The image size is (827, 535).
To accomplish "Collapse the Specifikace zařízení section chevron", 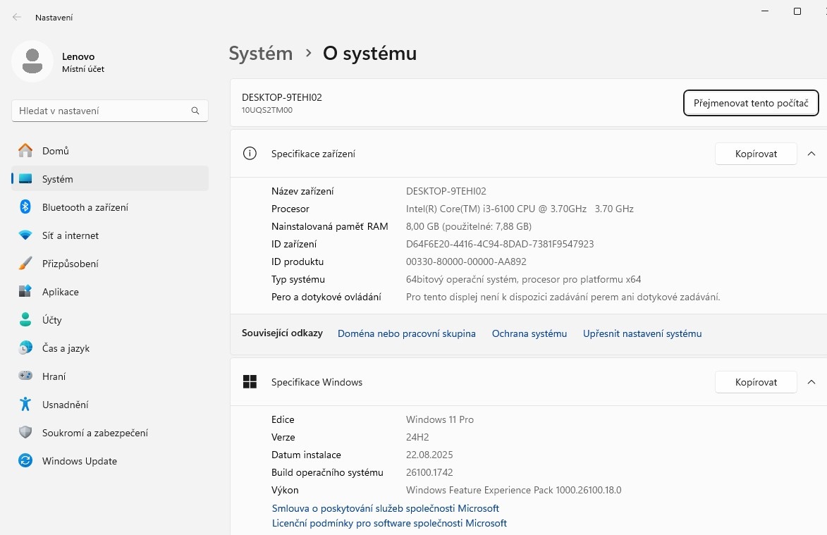I will [x=811, y=154].
